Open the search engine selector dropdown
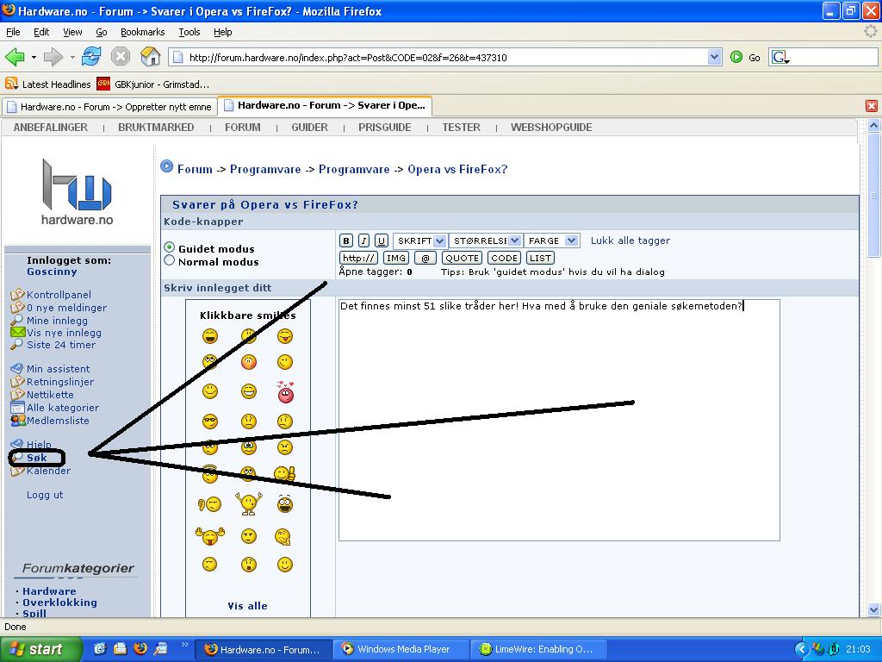This screenshot has width=882, height=662. point(780,57)
